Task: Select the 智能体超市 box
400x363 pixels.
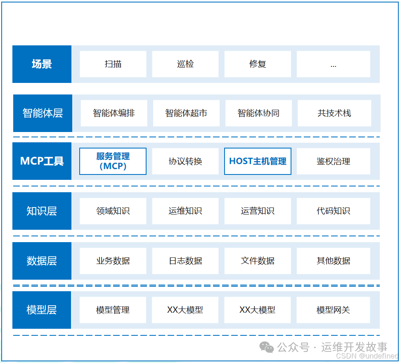Action: pos(186,113)
